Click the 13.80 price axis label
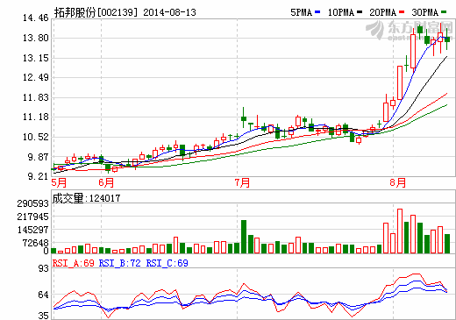The height and width of the screenshot is (320, 456). pos(36,38)
